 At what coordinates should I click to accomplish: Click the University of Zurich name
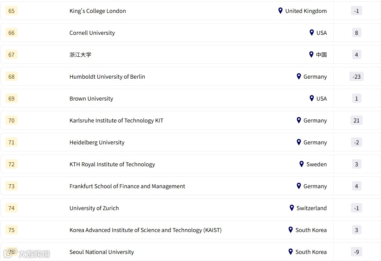pyautogui.click(x=94, y=208)
